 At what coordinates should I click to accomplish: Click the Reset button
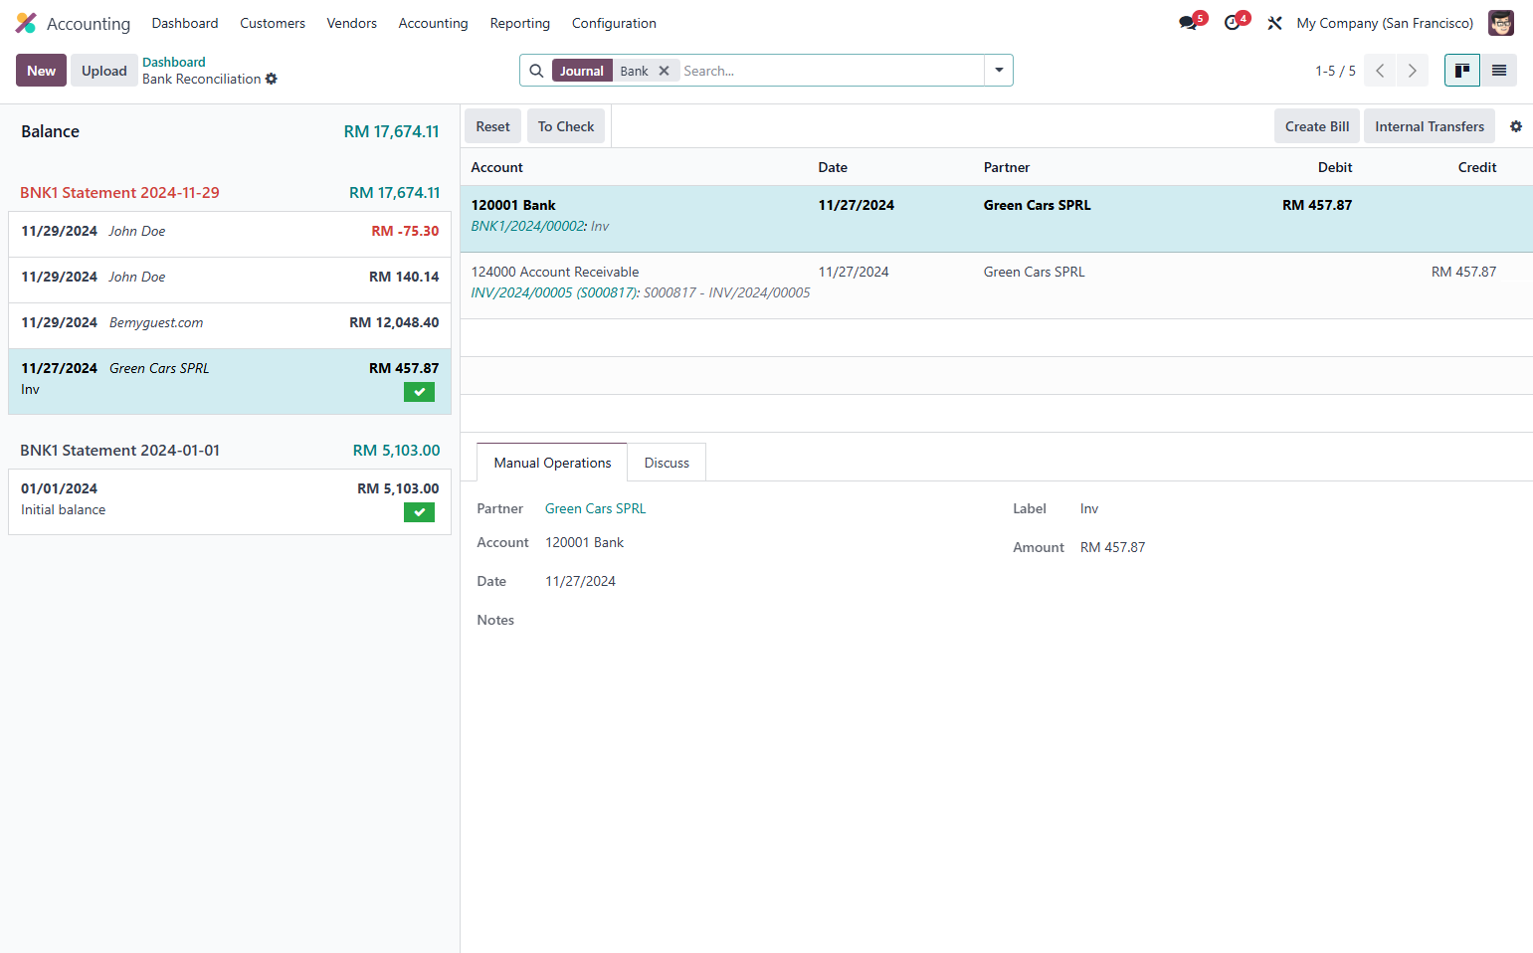[x=492, y=126]
